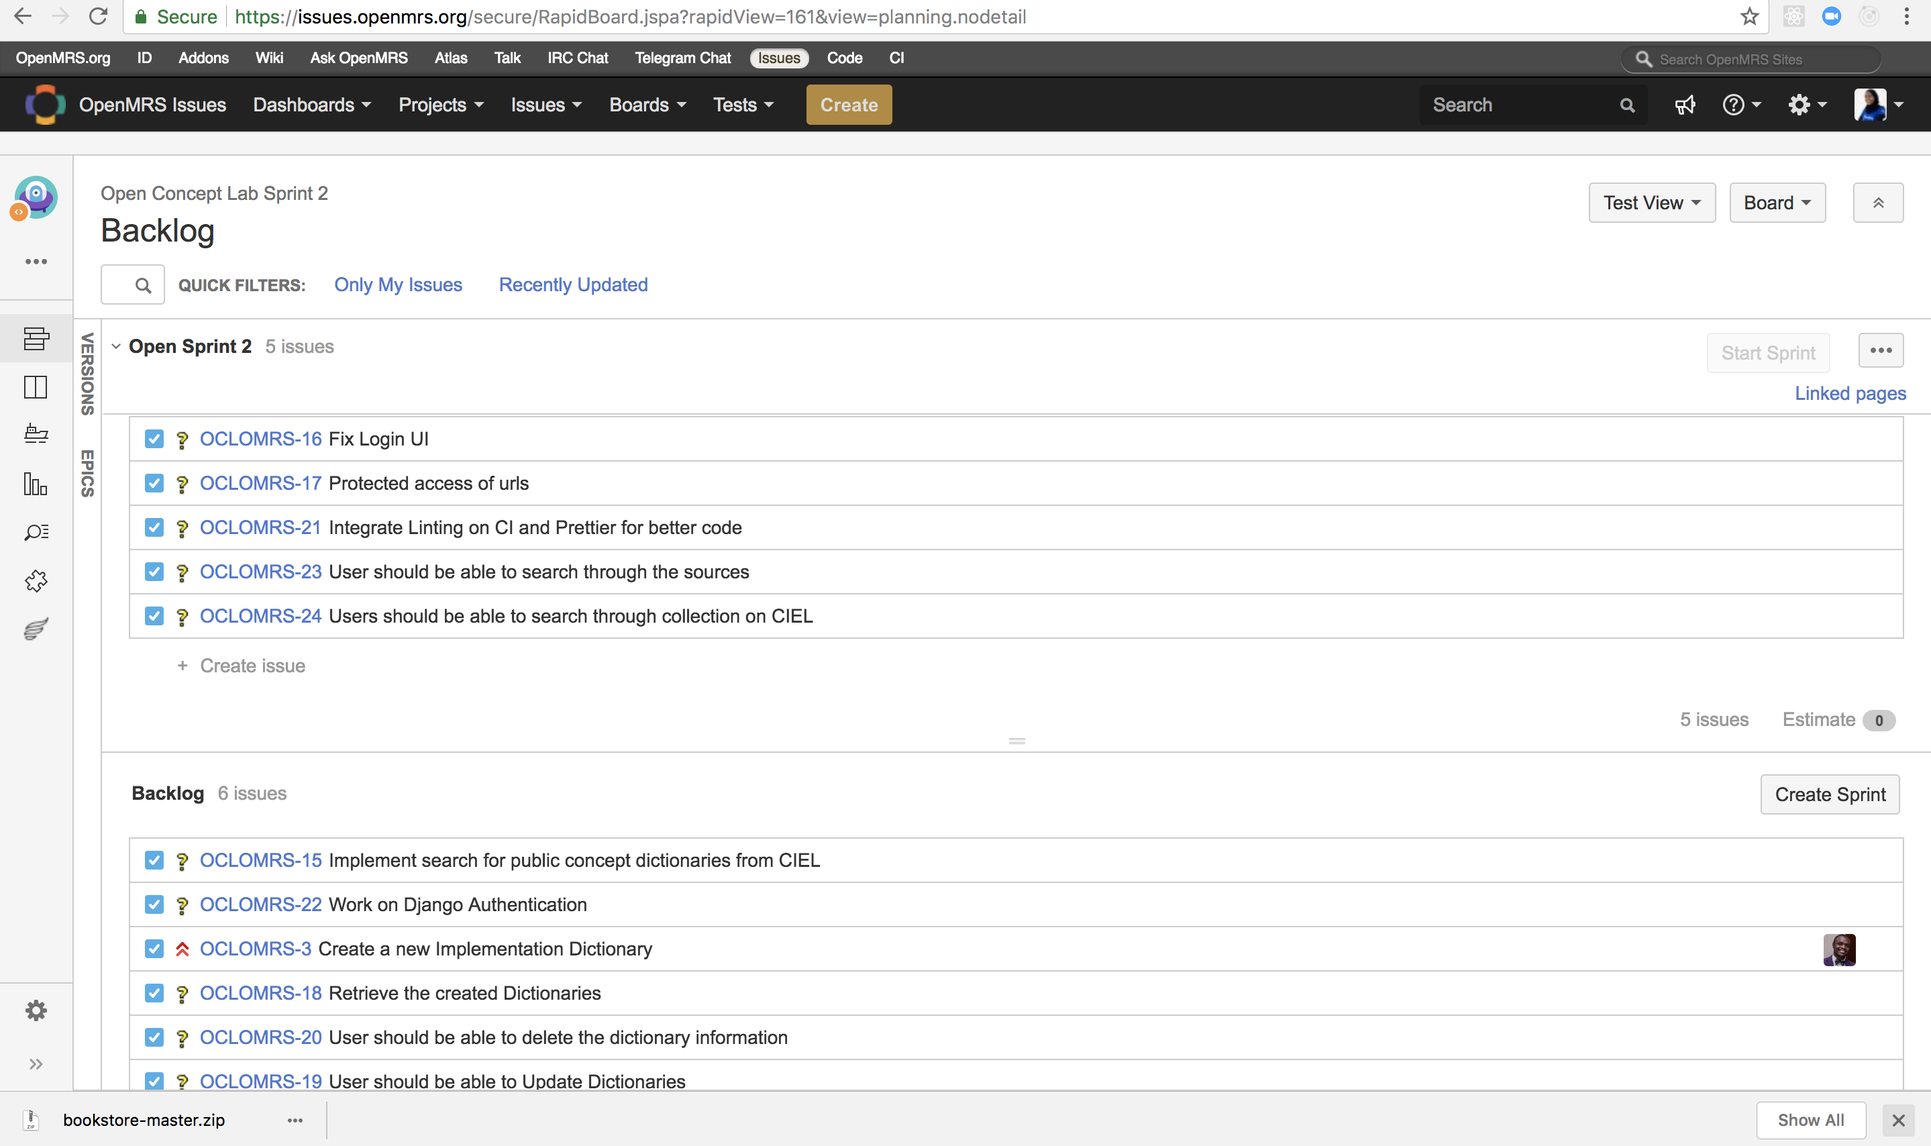The image size is (1931, 1146).
Task: Open the Dashboards dropdown
Action: [312, 105]
